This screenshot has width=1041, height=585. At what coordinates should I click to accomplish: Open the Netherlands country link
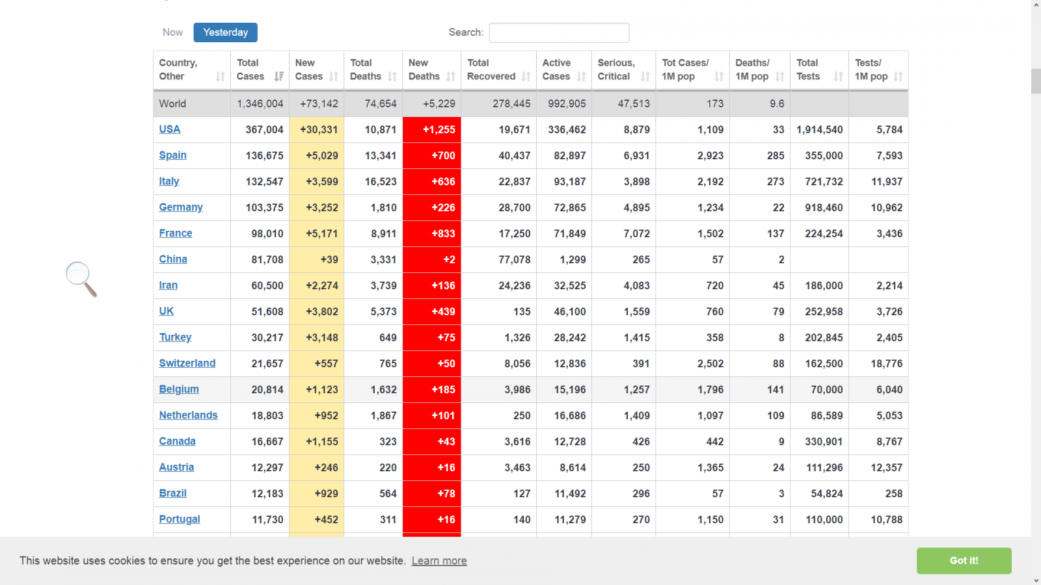189,415
